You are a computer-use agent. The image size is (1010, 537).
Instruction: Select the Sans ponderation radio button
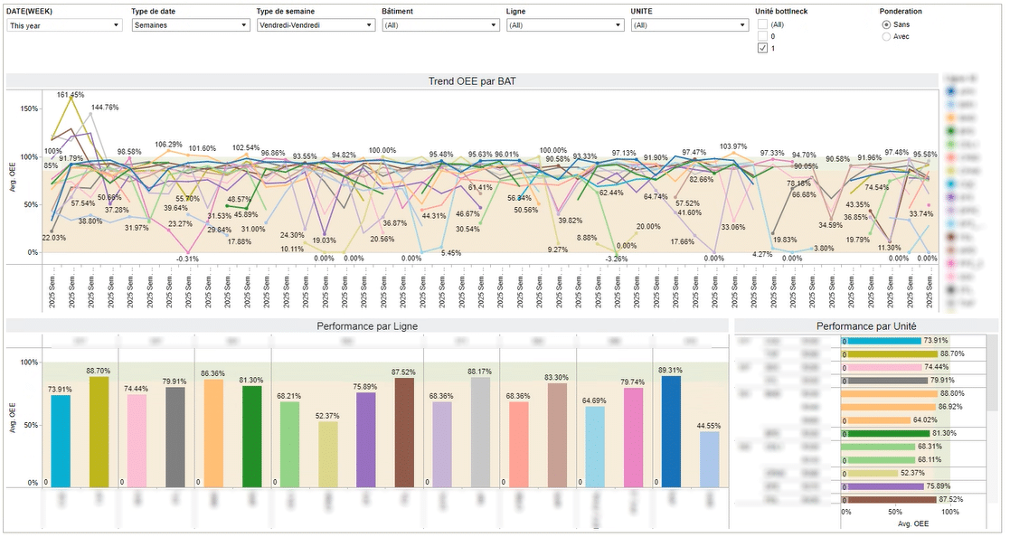[884, 24]
